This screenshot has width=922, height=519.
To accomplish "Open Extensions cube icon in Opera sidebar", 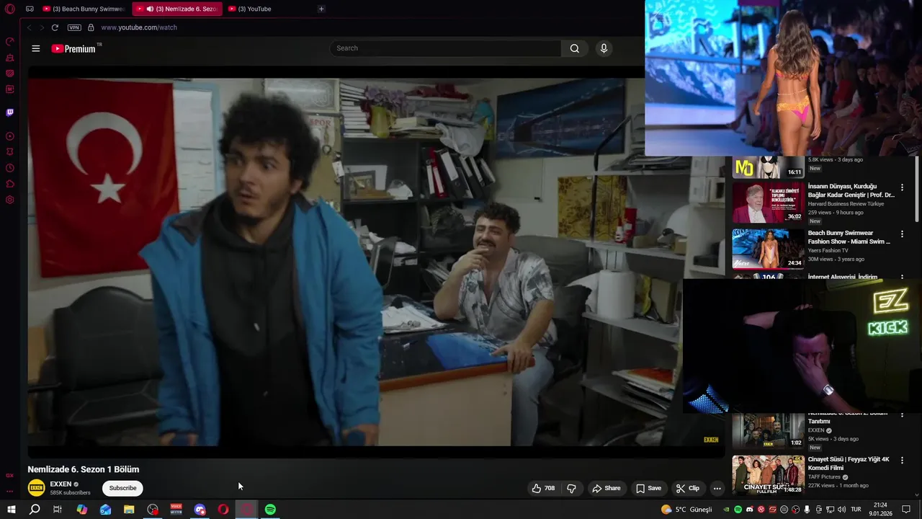I will 10,184.
